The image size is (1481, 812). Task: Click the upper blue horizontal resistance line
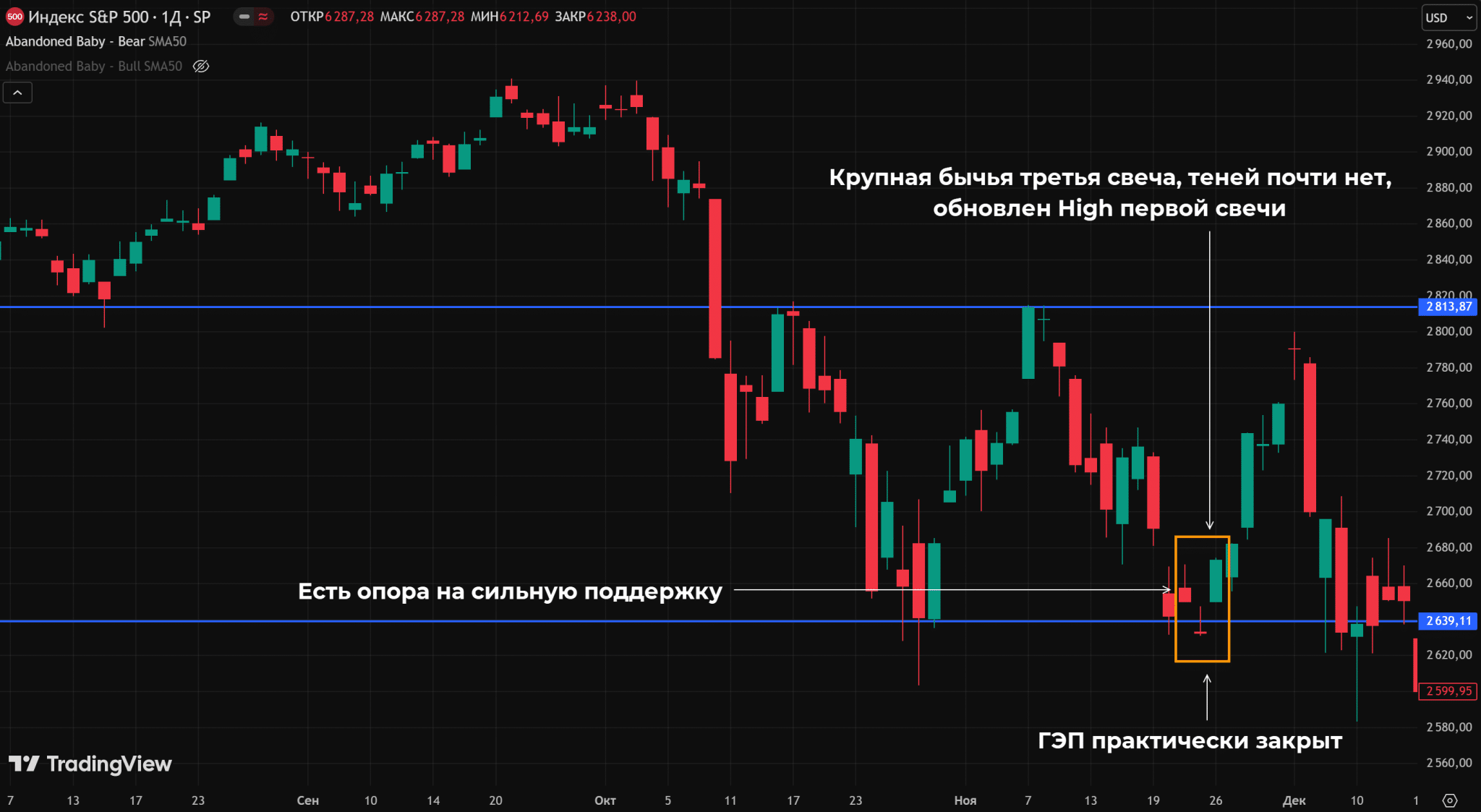(x=434, y=307)
